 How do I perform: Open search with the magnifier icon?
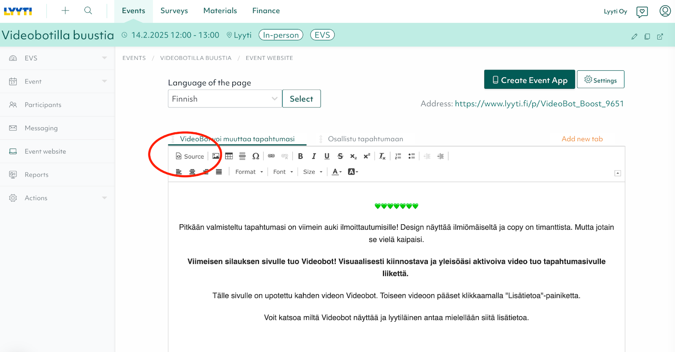point(88,11)
